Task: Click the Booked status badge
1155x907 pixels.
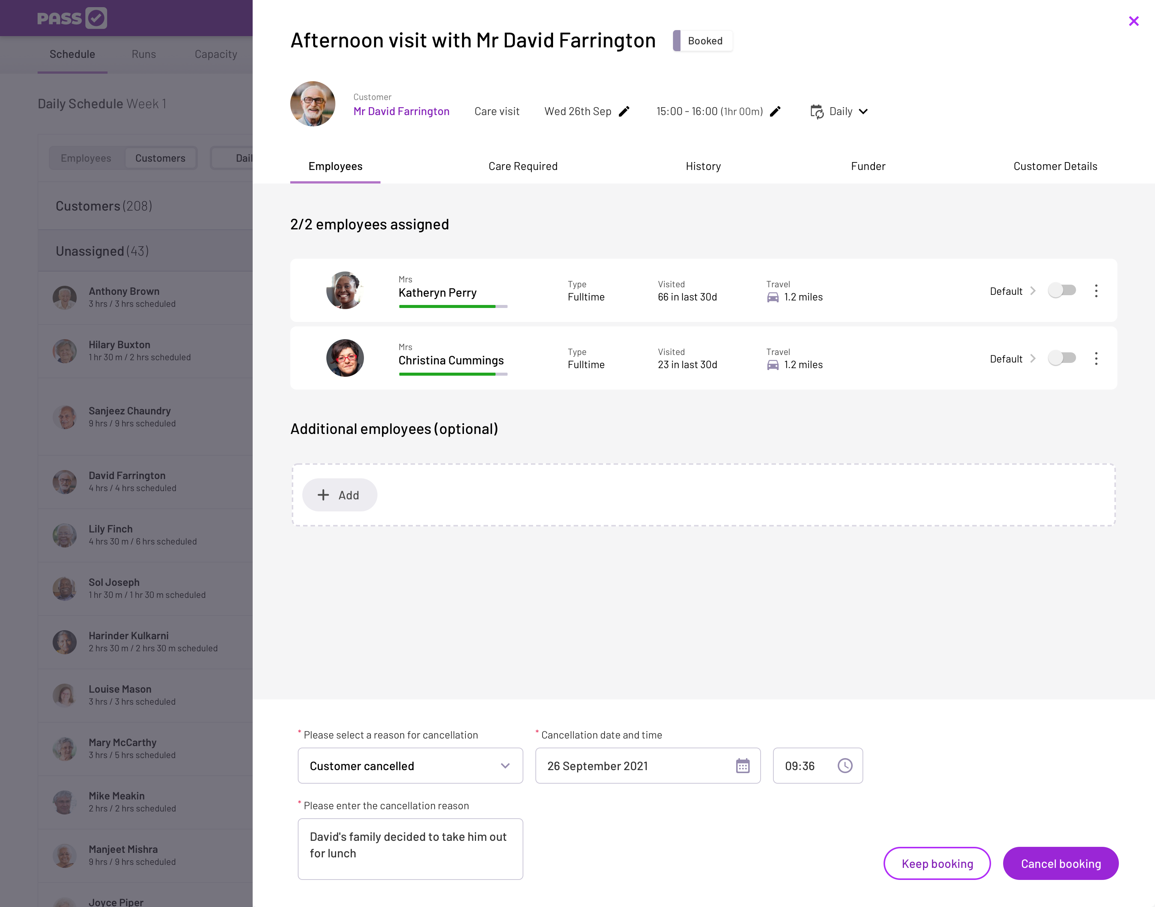Action: (703, 41)
